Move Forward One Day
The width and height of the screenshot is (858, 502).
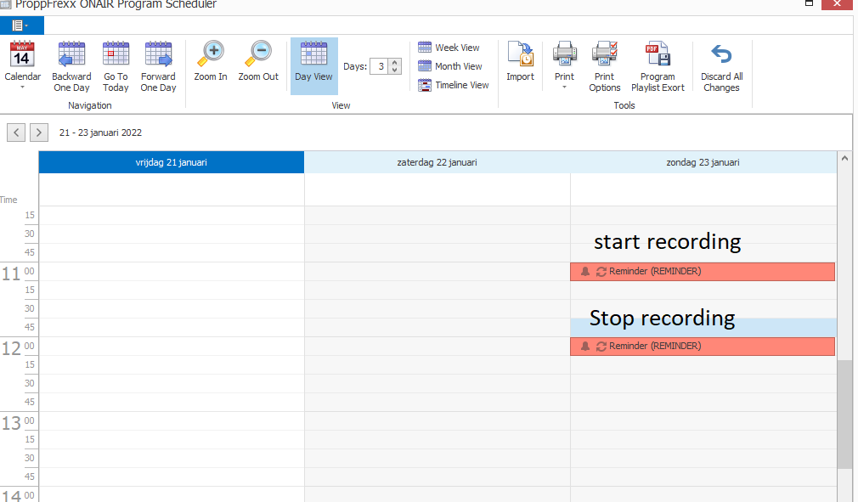point(158,67)
